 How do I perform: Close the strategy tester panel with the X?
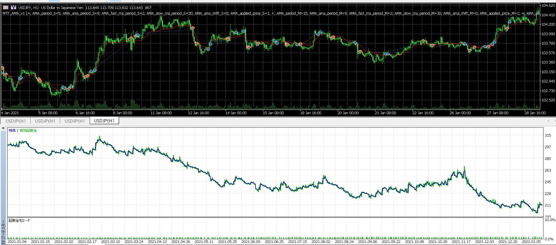click(x=3, y=128)
